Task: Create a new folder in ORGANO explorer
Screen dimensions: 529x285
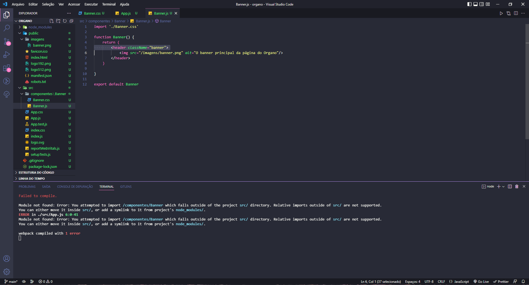Action: [58, 21]
